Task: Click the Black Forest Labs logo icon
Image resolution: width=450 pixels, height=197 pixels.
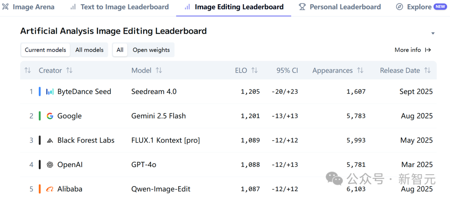Action: pyautogui.click(x=50, y=140)
